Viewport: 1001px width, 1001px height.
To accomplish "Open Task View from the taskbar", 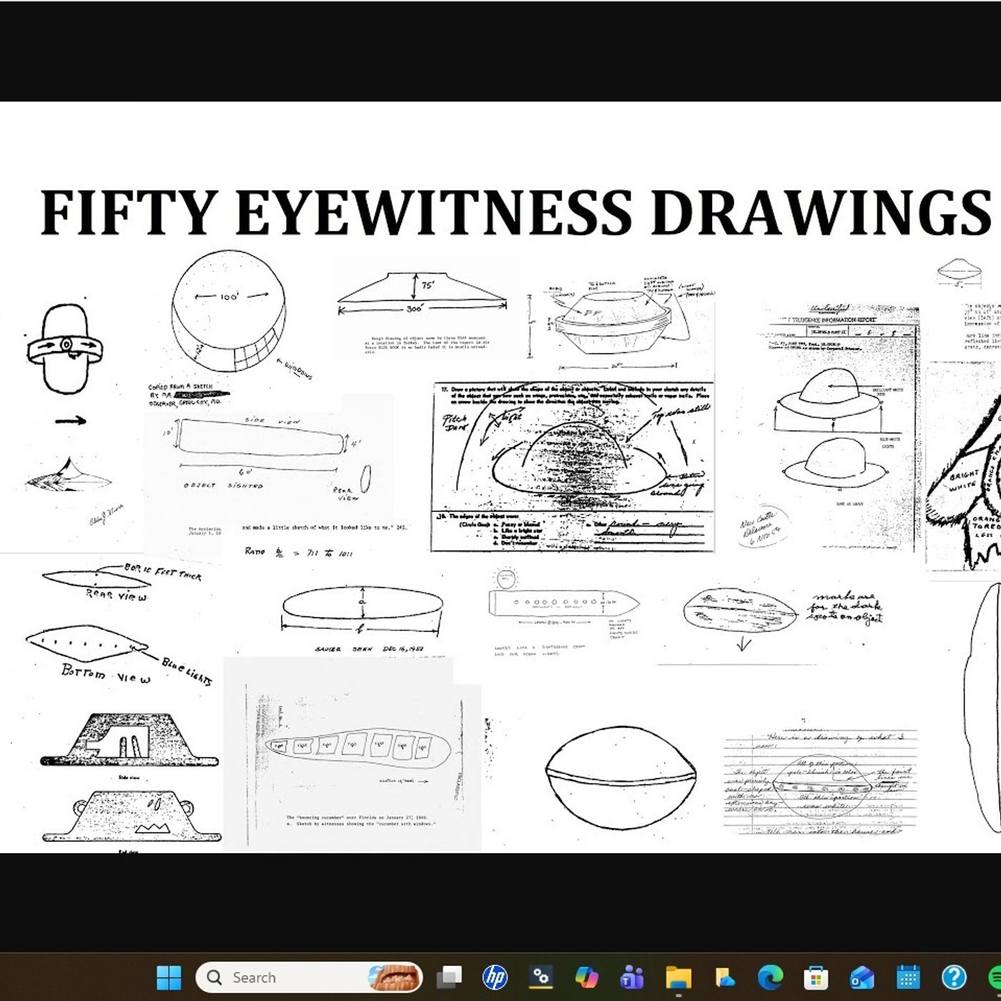I will point(450,977).
